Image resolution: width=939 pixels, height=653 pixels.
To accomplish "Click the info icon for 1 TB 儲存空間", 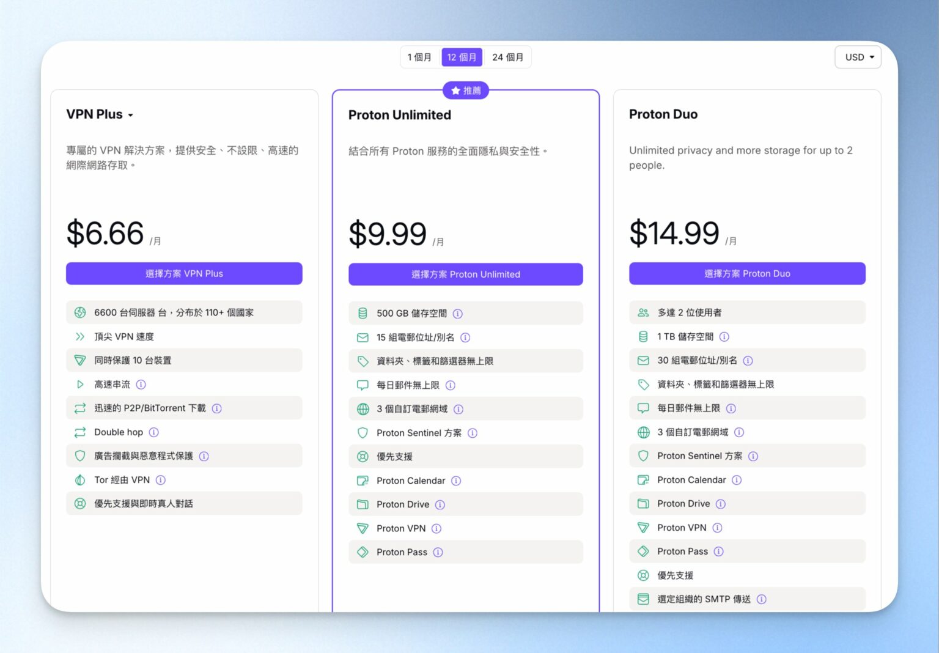I will [724, 336].
